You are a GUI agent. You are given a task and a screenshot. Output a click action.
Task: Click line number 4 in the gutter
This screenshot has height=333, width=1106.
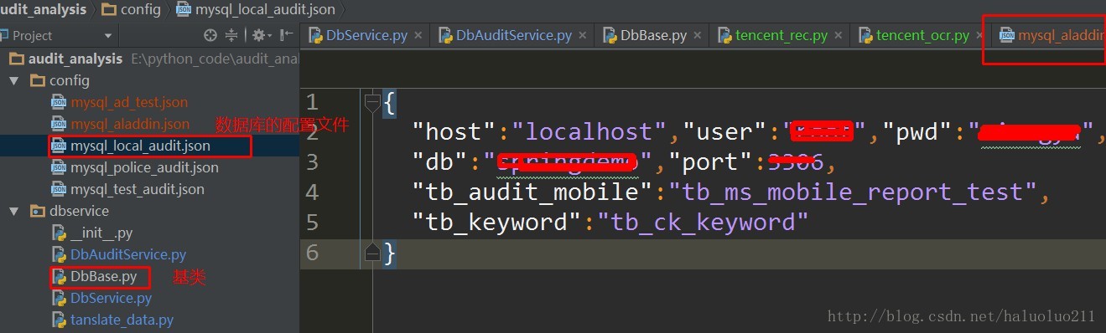click(312, 192)
